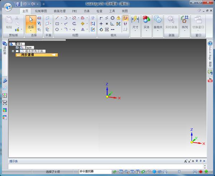Switch to the 曲面处理 ribbon tab
This screenshot has height=176, width=215.
click(x=59, y=11)
